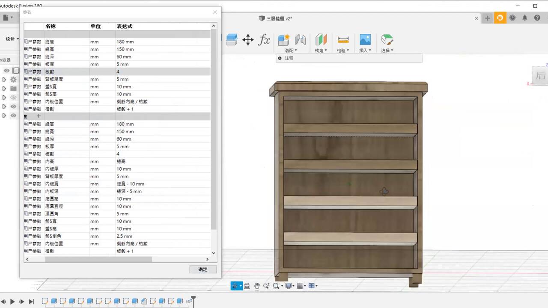Close the 三層鞋櫃 v2* tab

click(x=477, y=18)
